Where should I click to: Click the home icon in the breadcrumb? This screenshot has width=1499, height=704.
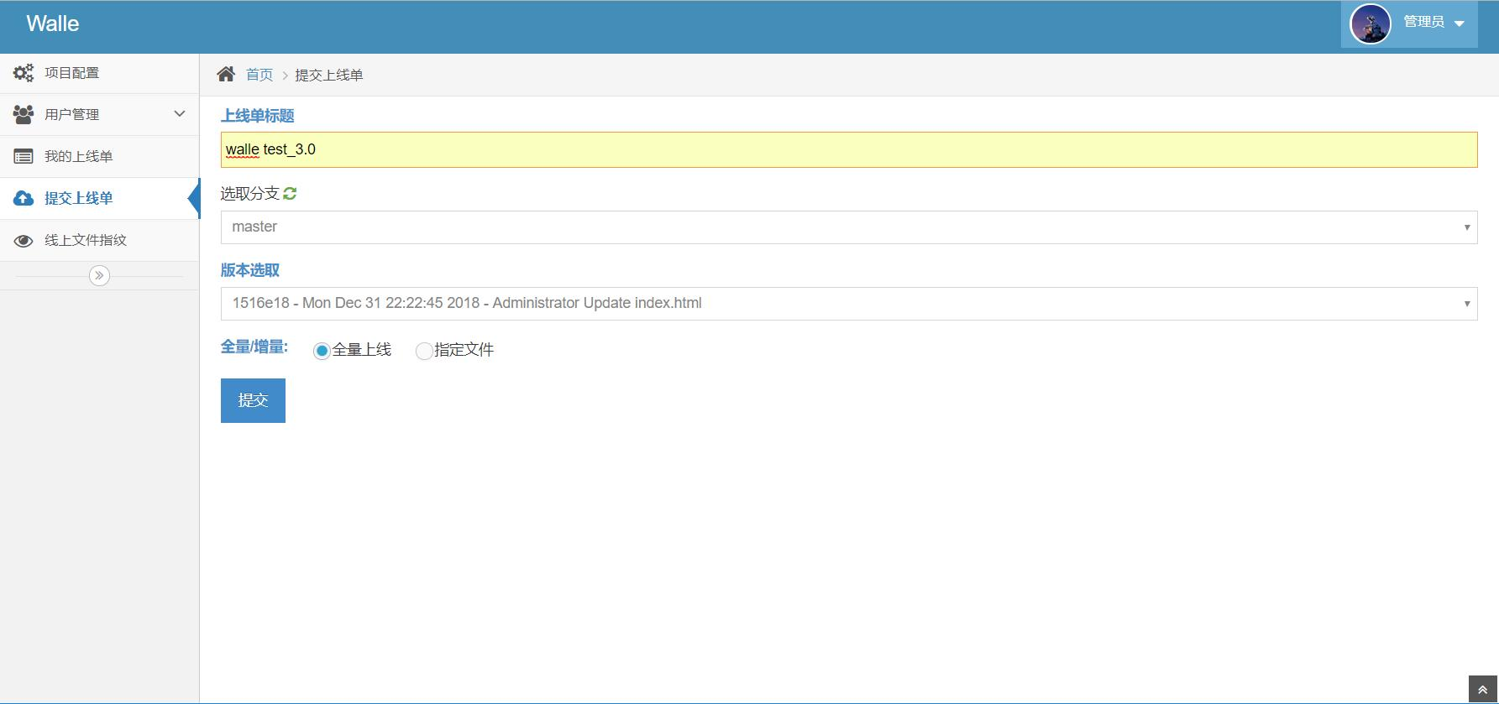click(226, 74)
